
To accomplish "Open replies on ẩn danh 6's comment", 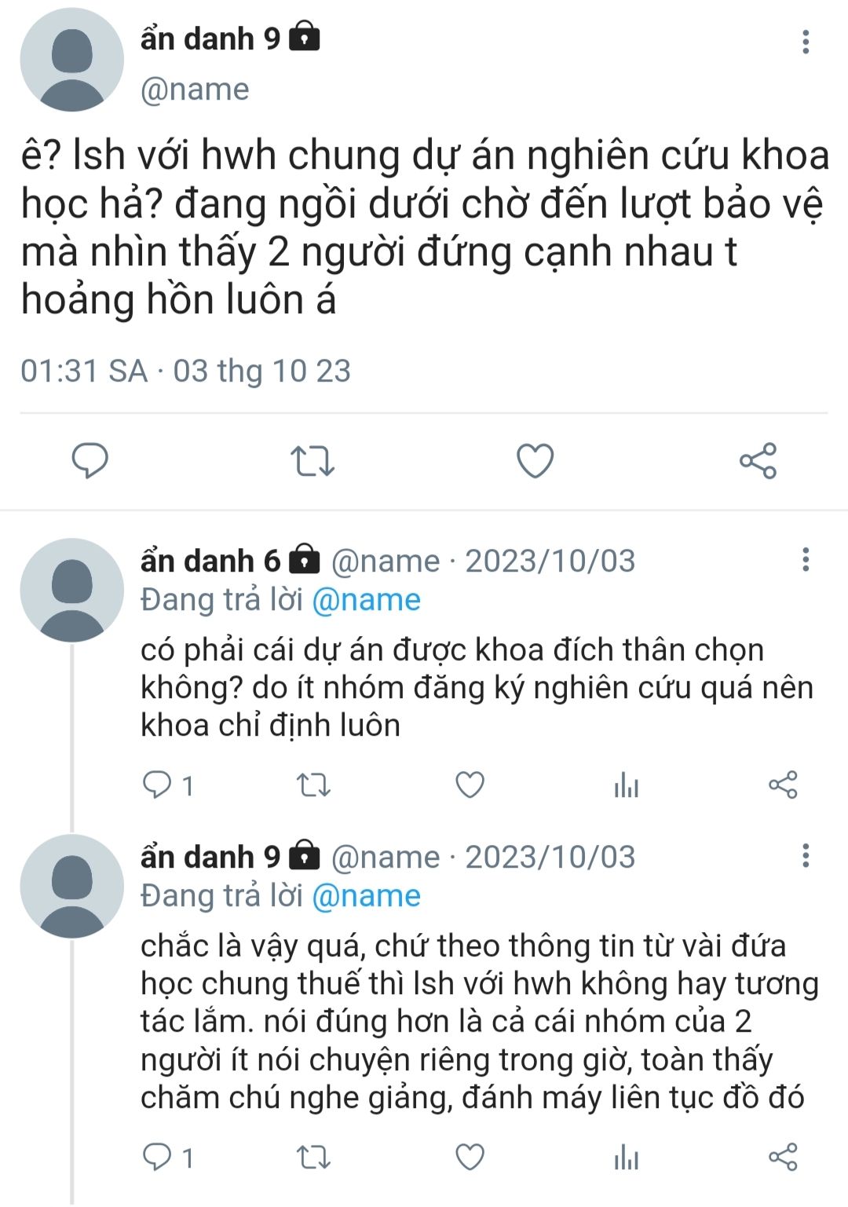I will [167, 785].
